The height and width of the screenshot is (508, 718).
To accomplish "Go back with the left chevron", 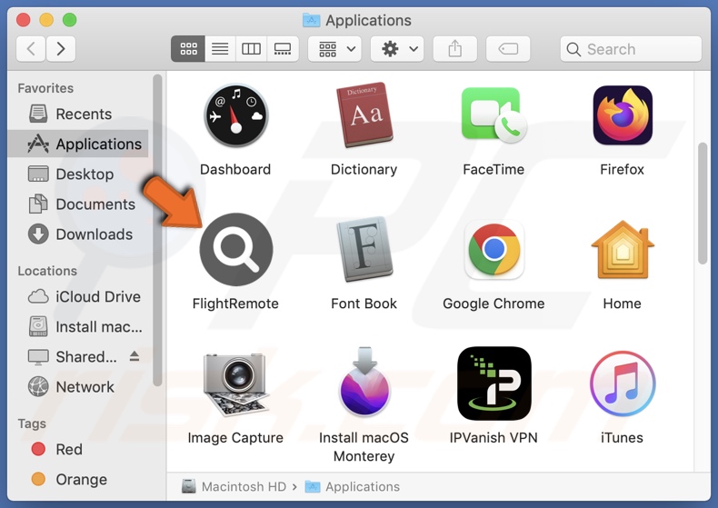I will point(31,48).
